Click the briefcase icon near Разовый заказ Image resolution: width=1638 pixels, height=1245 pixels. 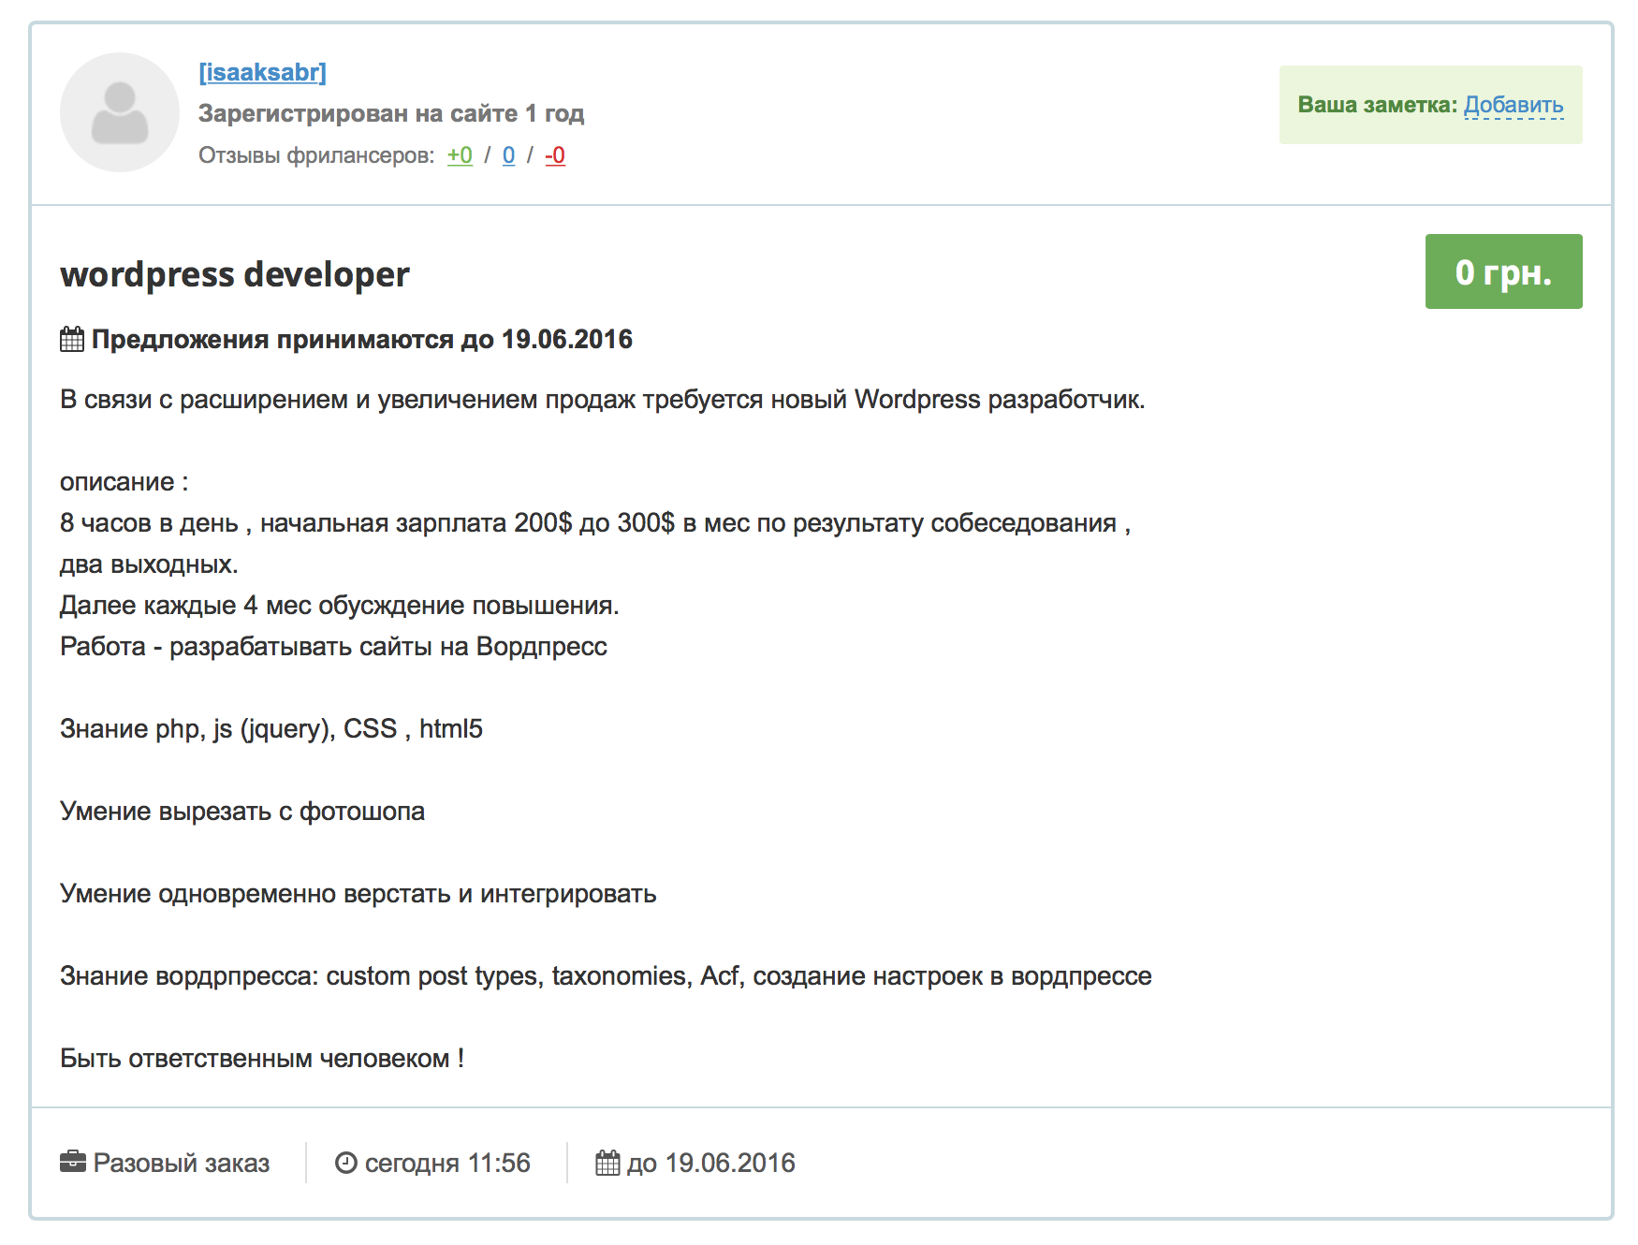72,1162
